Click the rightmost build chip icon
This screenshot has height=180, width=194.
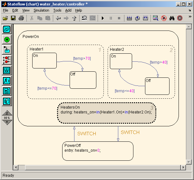(145, 18)
